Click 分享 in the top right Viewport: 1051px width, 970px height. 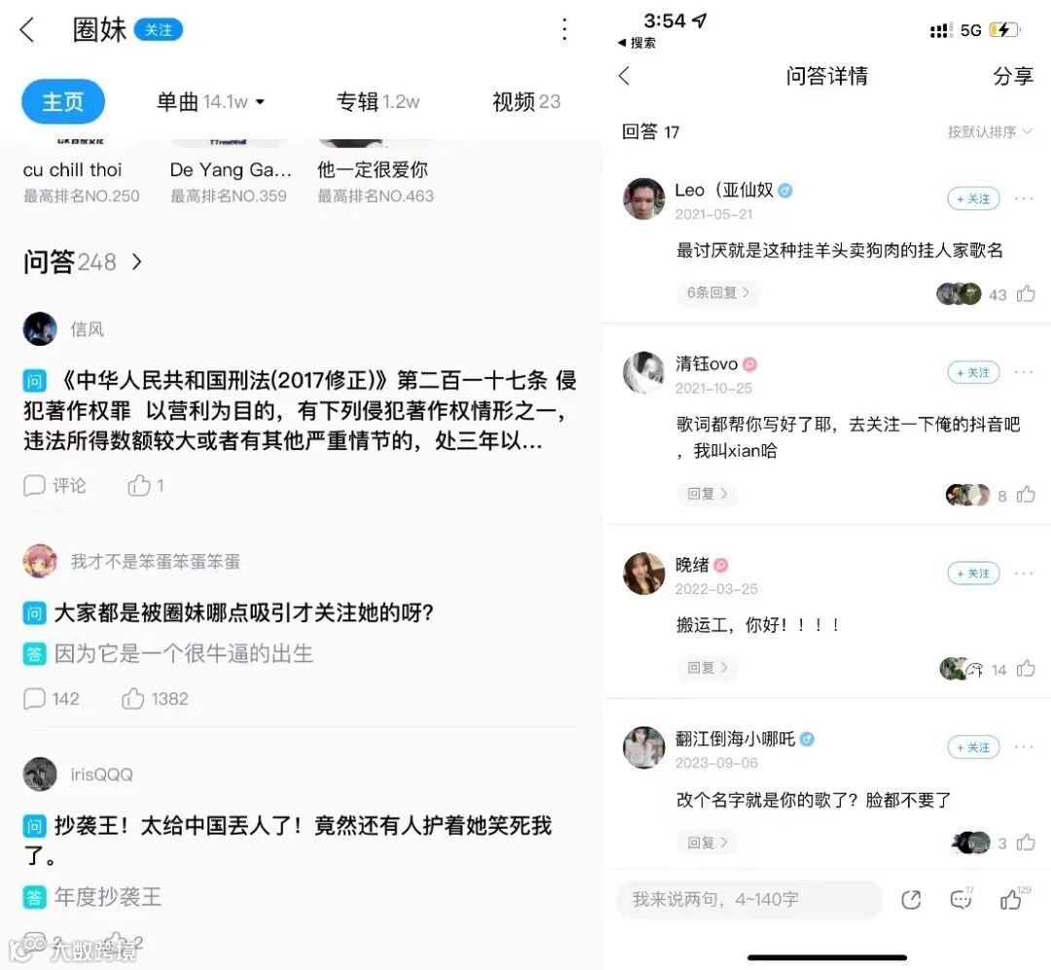pos(1013,76)
